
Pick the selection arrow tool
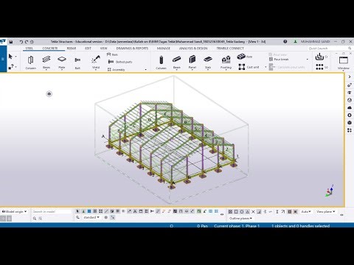click(10, 57)
